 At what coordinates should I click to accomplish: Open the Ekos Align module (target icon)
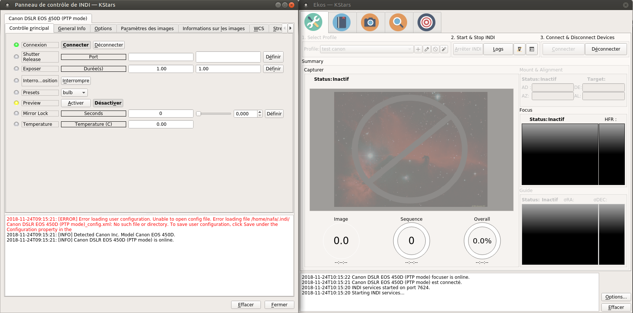coord(426,22)
